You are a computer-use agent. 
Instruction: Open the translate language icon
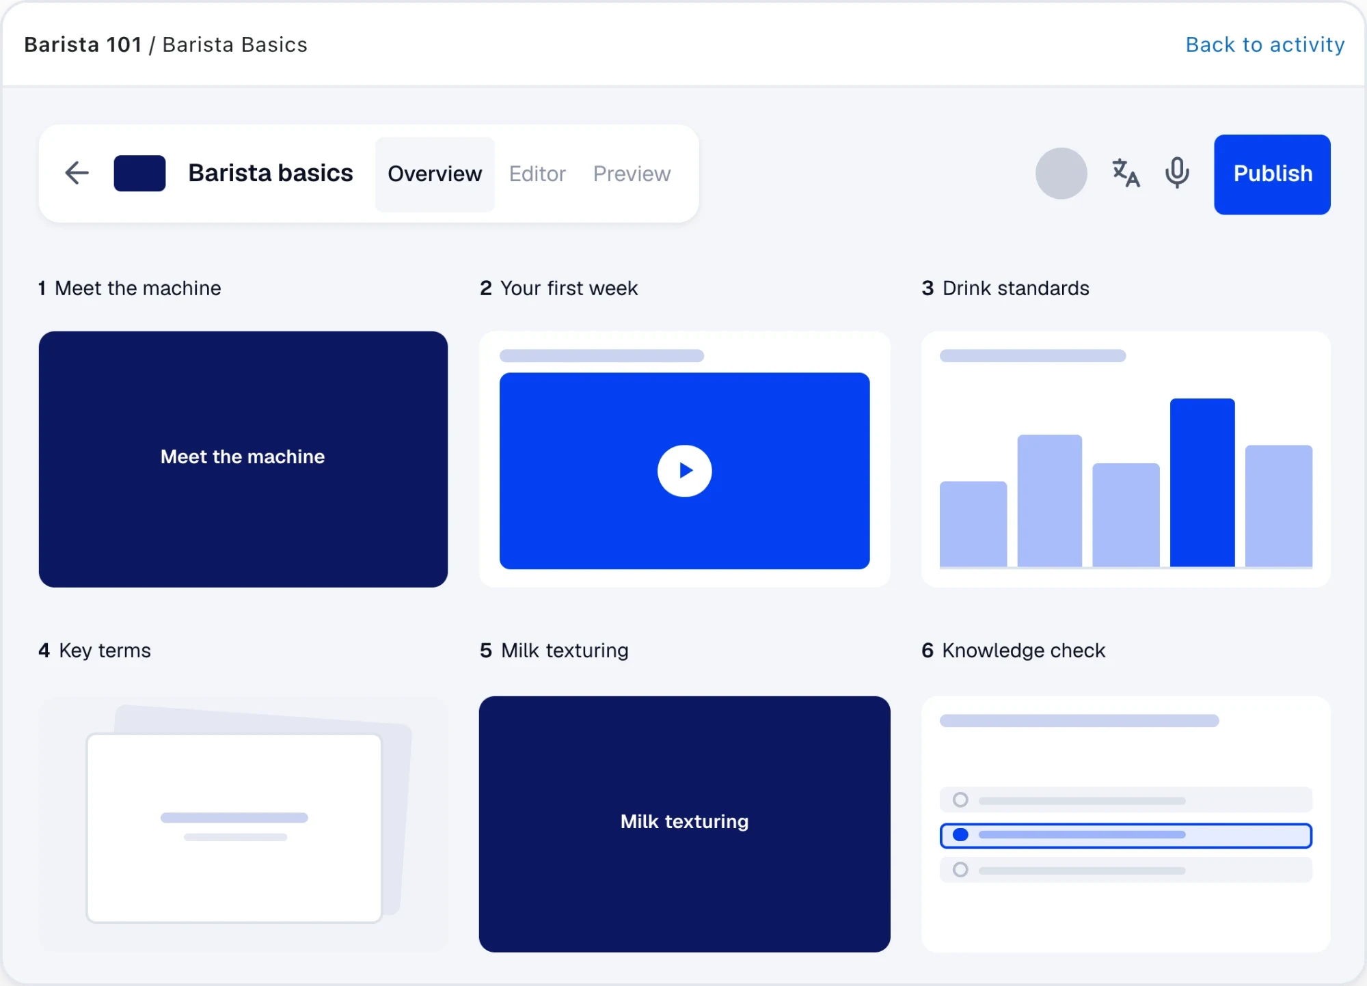(1126, 173)
